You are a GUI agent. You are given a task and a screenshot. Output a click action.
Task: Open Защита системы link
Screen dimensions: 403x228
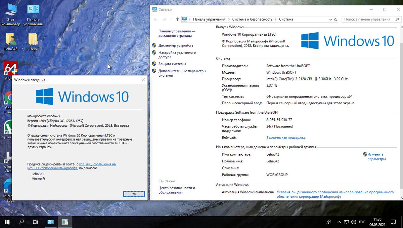[x=172, y=64]
